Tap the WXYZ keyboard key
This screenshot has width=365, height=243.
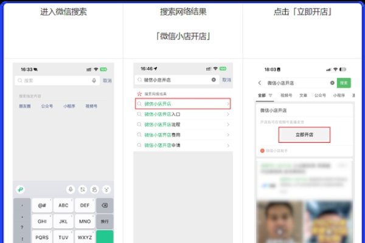pyautogui.click(x=85, y=237)
